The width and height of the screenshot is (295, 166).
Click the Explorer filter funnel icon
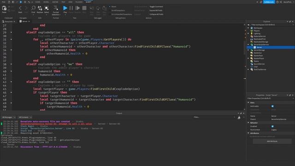248,24
